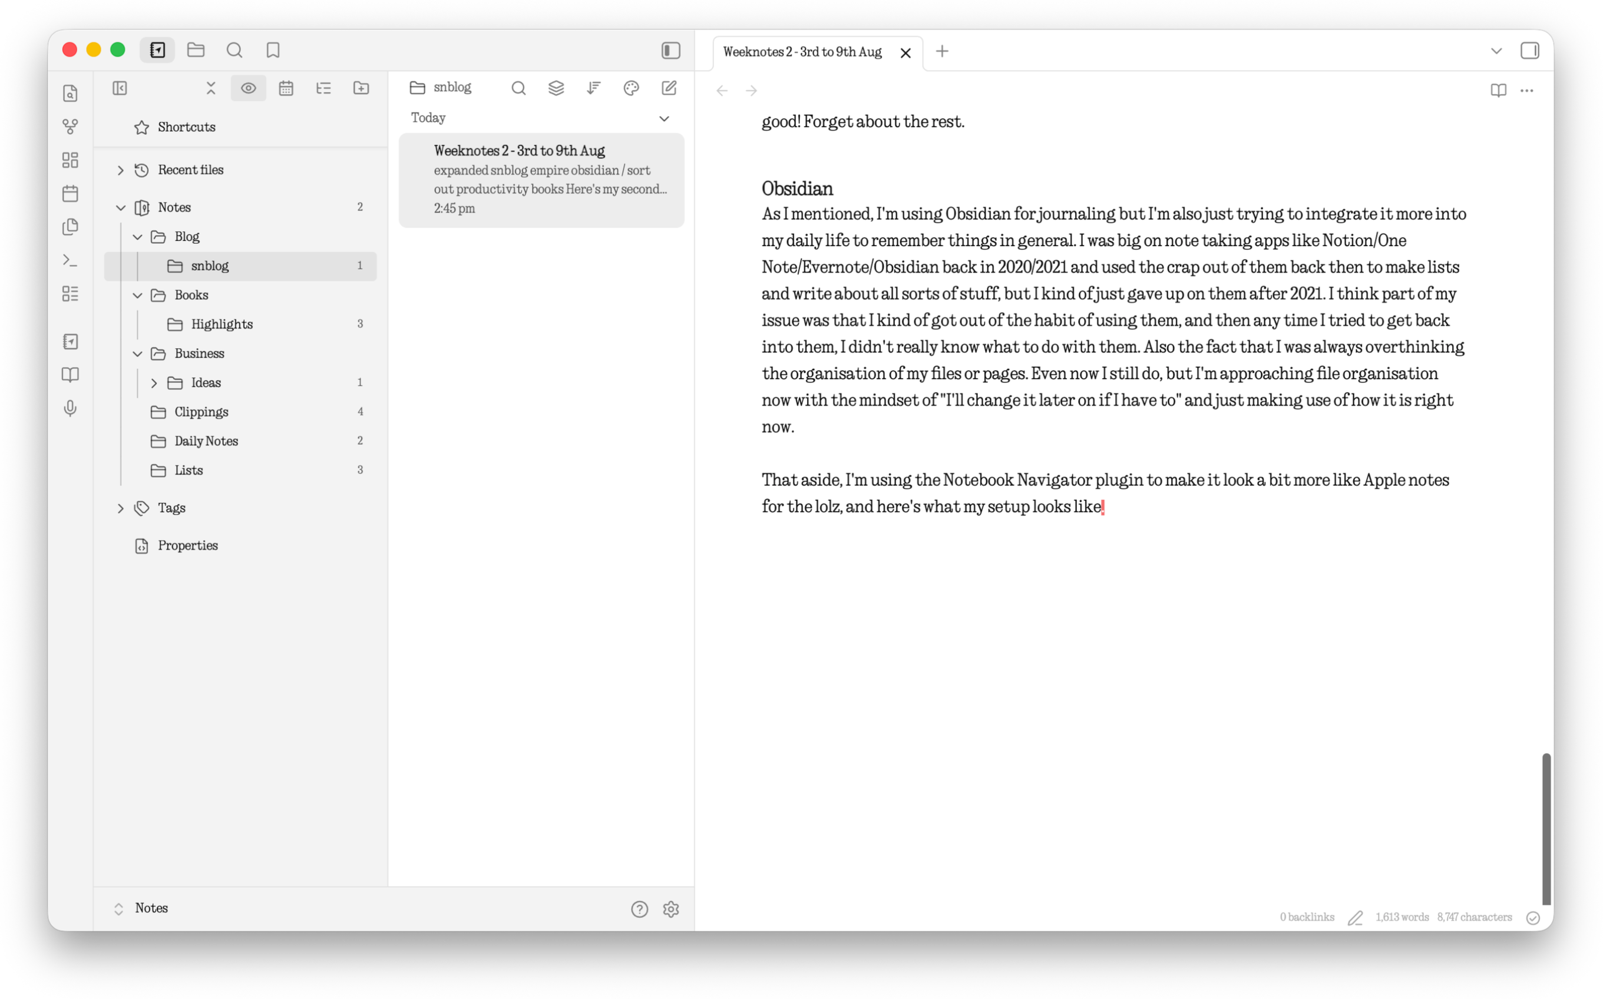Open appearance palette for the note list
This screenshot has width=1603, height=999.
click(632, 88)
